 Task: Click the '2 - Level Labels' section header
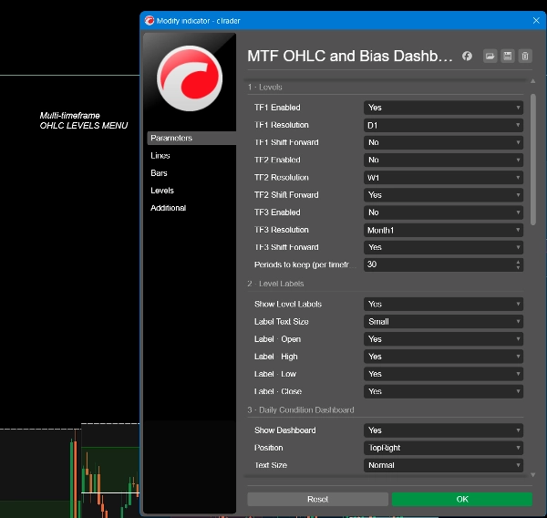click(275, 284)
